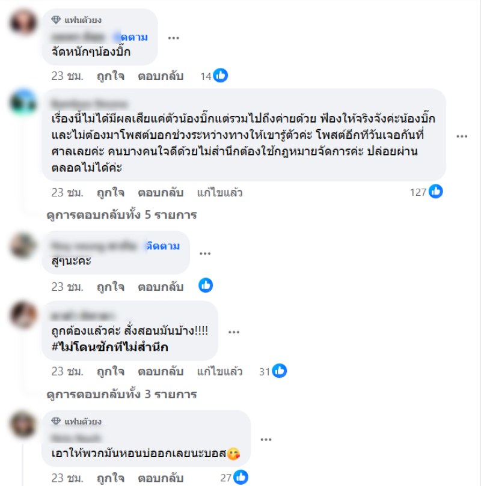Image resolution: width=481 pixels, height=486 pixels.
Task: Click like reaction icon with 27 count
Action: coord(241,477)
